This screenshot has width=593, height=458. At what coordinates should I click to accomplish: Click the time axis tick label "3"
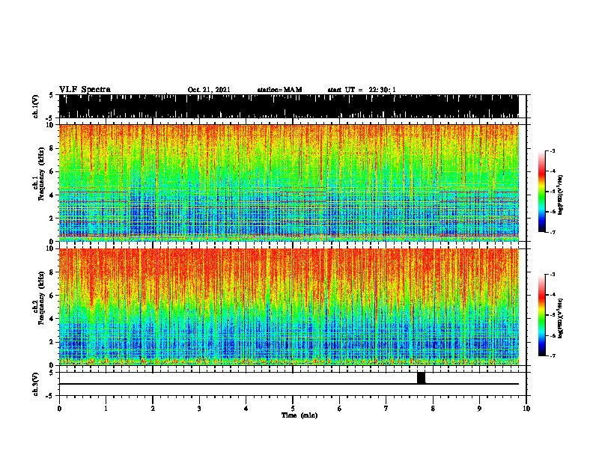(x=199, y=409)
